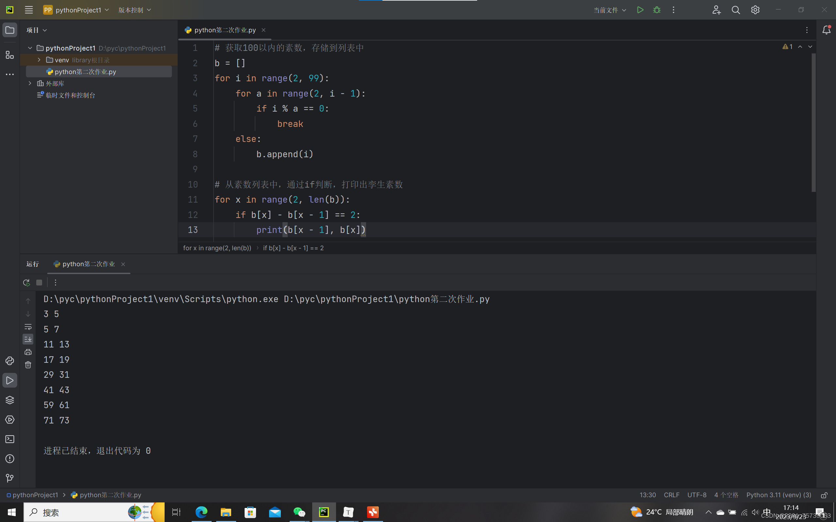
Task: Rerun the program in Run panel
Action: pyautogui.click(x=26, y=283)
